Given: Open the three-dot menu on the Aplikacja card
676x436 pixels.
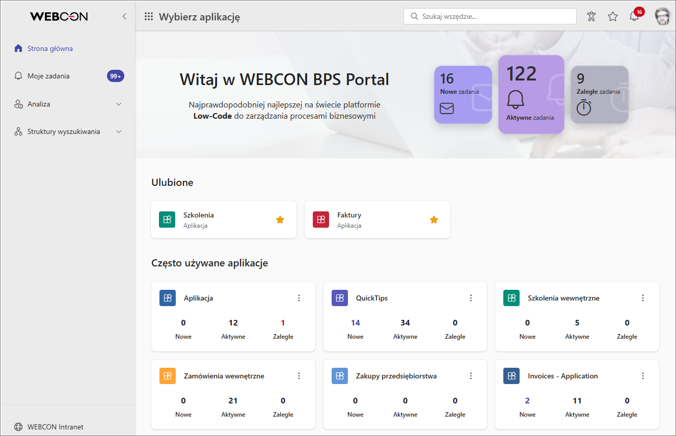Looking at the screenshot, I should [x=299, y=298].
